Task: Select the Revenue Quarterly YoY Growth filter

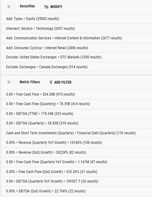Action: tap(76, 143)
